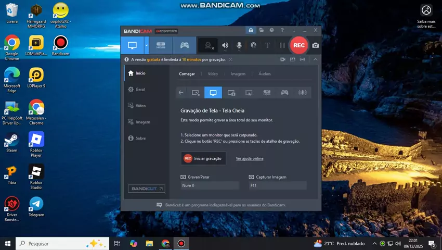
Task: Click the Windows Start button
Action: [x=8, y=244]
